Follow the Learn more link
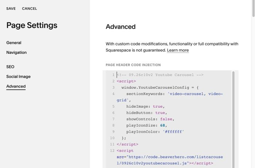This screenshot has height=168, width=255. pos(178,50)
